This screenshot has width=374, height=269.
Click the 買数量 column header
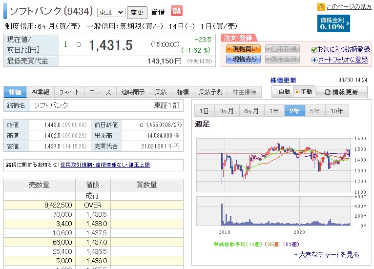(x=146, y=185)
